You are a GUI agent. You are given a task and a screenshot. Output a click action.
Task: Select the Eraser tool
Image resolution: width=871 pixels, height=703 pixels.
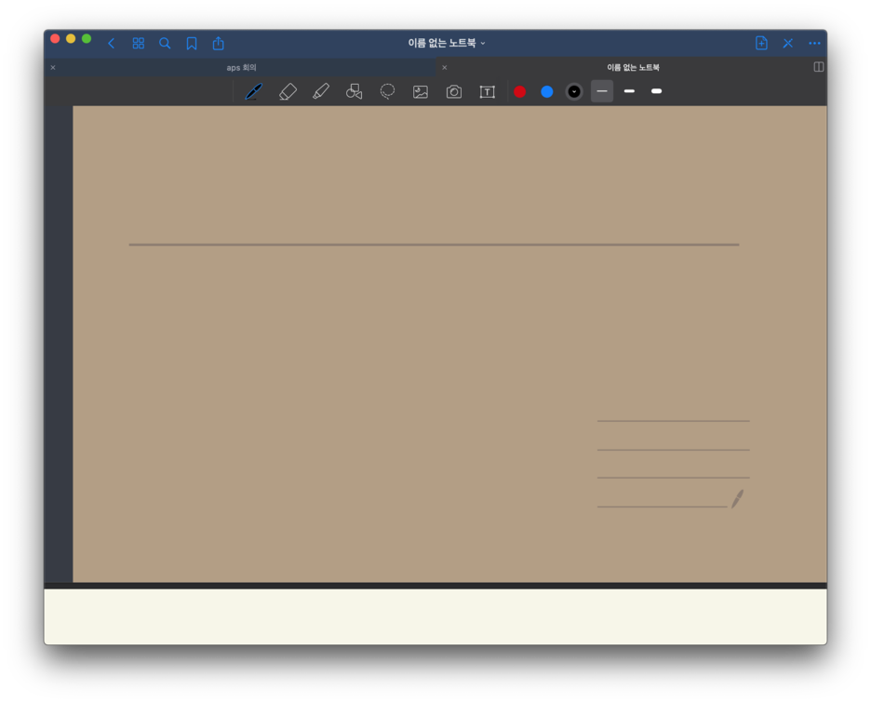(x=288, y=91)
